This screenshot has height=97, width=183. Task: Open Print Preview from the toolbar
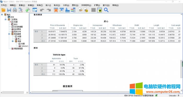click(21, 10)
